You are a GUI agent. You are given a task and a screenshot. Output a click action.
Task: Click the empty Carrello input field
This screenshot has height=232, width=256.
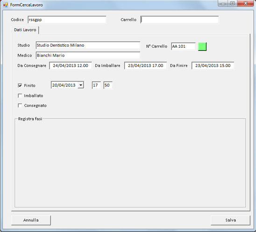pyautogui.click(x=179, y=20)
